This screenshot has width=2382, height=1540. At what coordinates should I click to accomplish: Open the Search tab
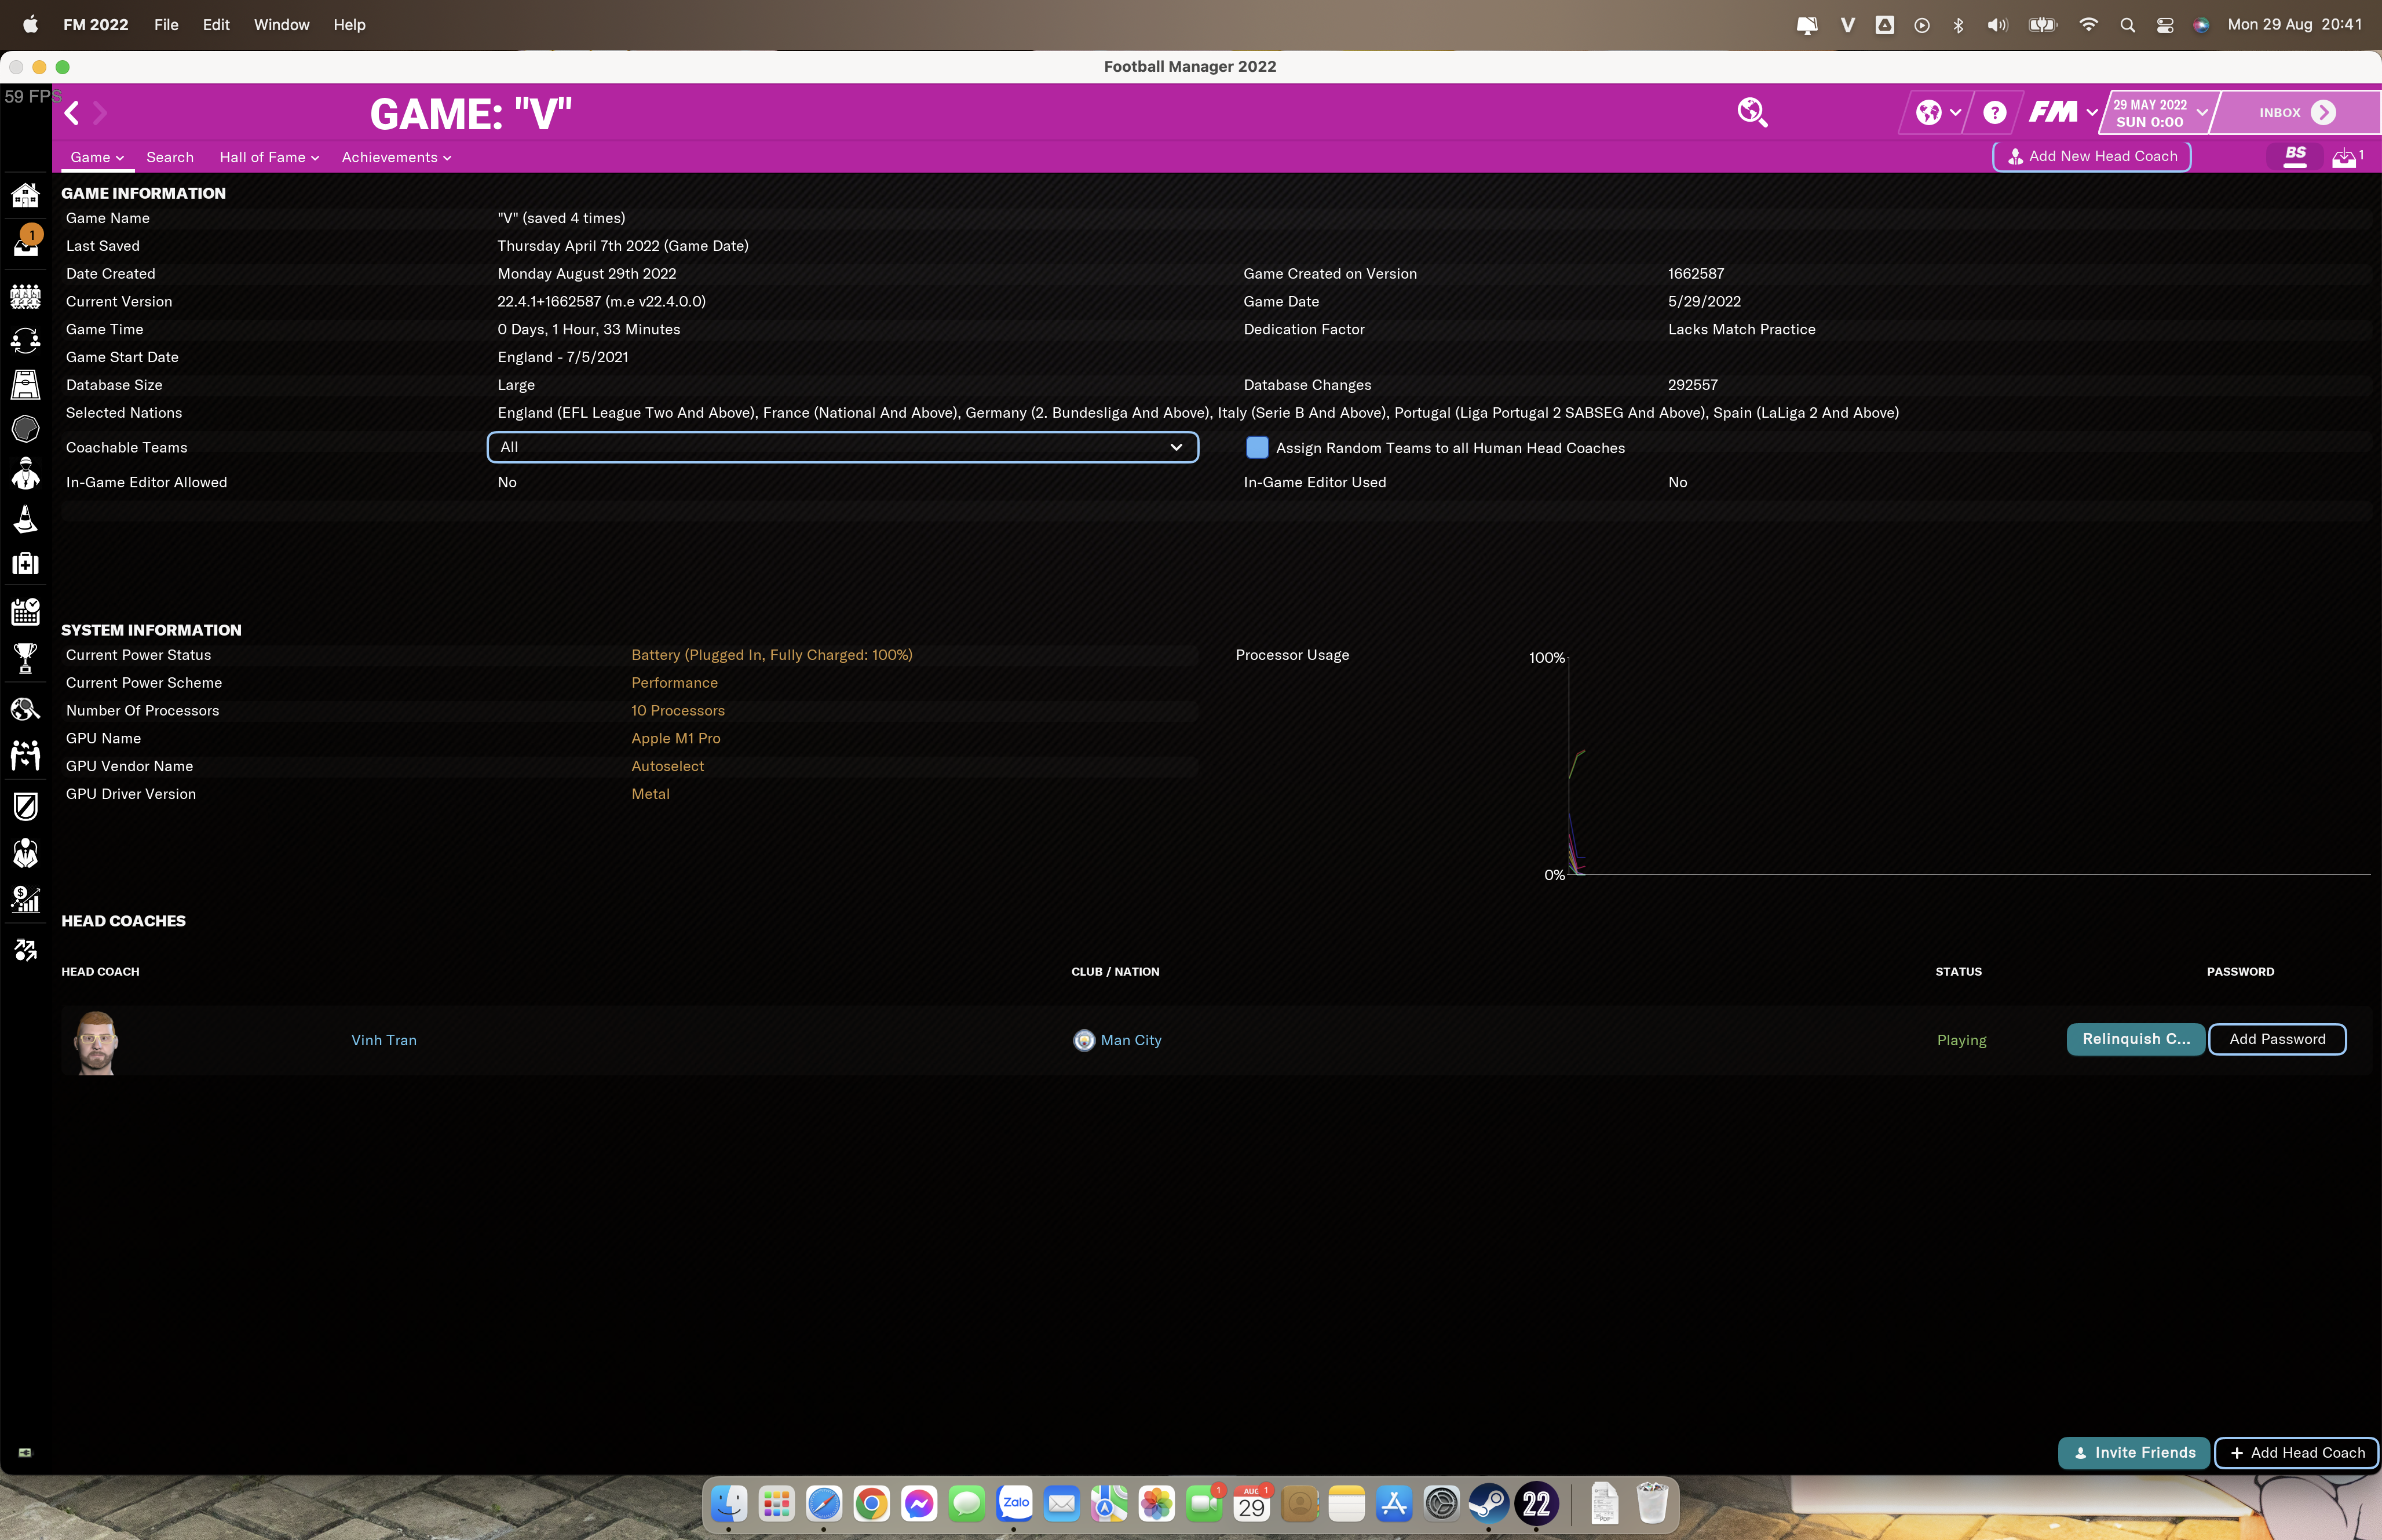[170, 157]
